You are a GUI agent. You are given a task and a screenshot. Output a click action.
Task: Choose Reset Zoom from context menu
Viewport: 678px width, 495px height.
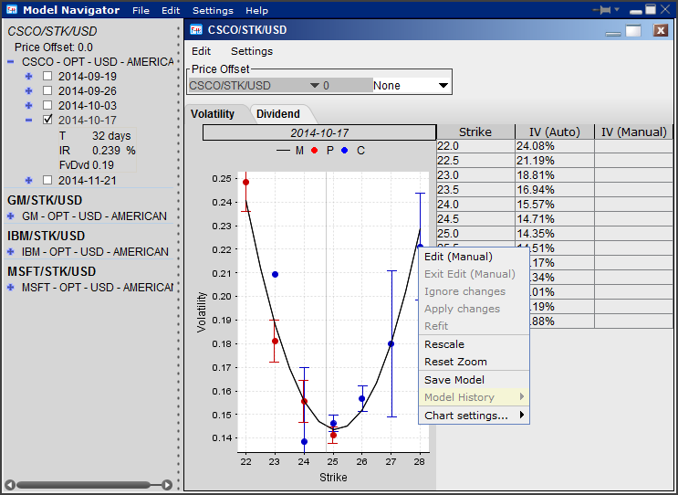click(x=474, y=362)
